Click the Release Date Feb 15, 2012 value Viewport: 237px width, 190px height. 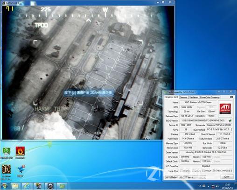coord(187,116)
